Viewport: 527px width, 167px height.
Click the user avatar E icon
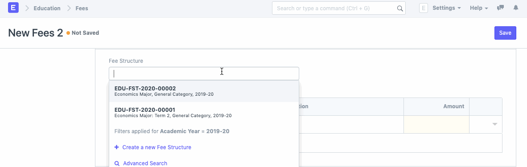(424, 8)
